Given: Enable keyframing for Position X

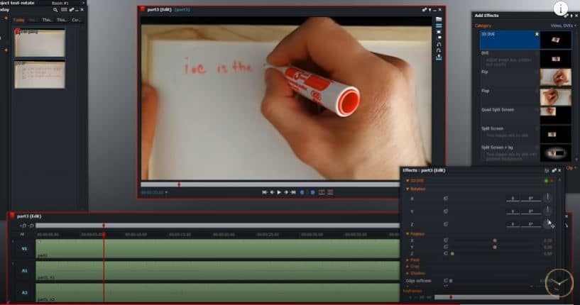Looking at the screenshot, I should coord(446,240).
